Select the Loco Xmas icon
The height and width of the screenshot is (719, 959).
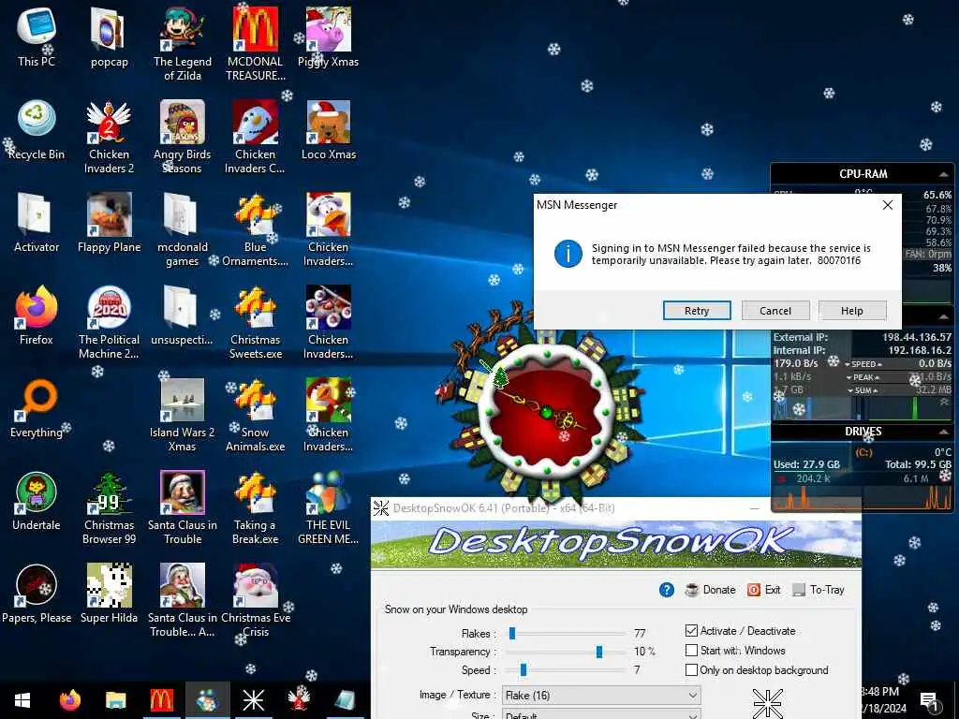point(329,129)
